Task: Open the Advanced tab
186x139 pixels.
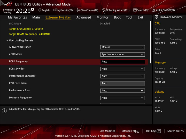Action: tap(84, 18)
